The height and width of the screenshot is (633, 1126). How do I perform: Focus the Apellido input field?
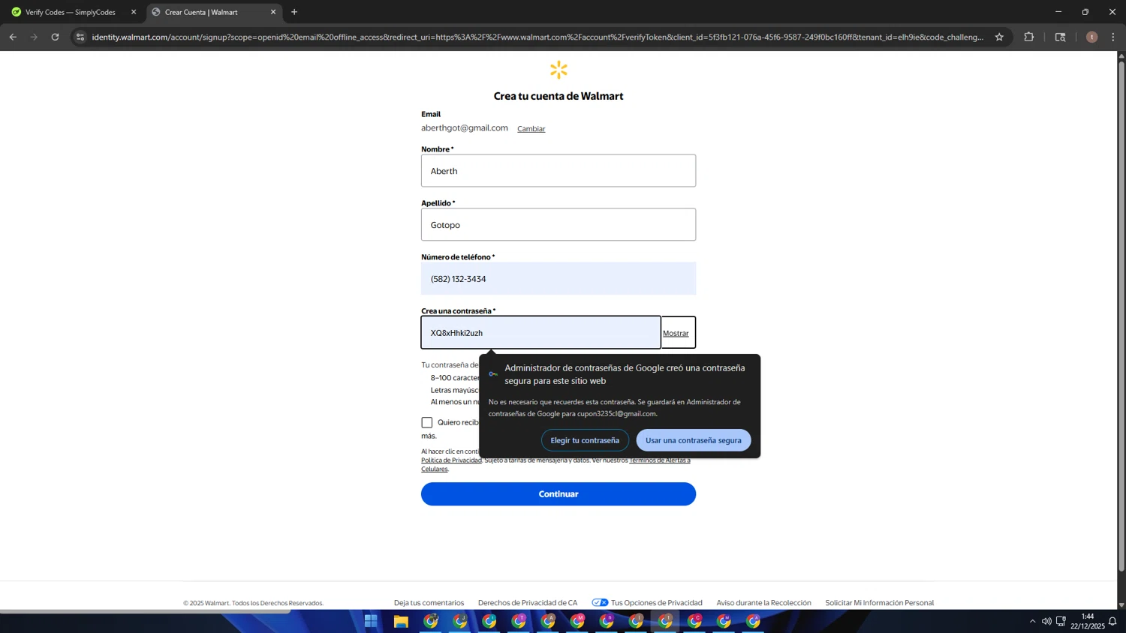point(558,225)
